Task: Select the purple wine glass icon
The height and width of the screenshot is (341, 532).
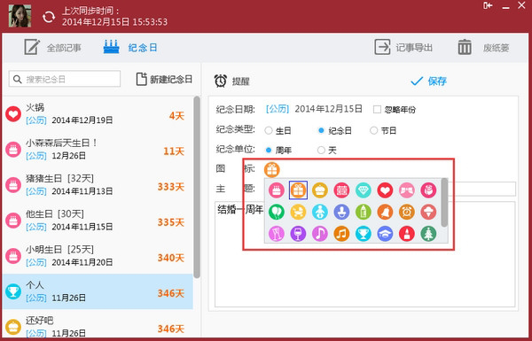Action: tap(298, 234)
